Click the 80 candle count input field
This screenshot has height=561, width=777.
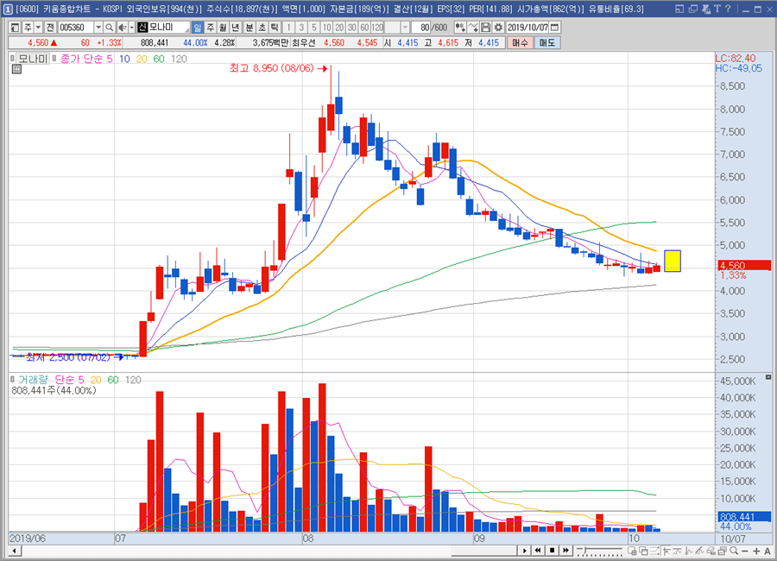(421, 28)
